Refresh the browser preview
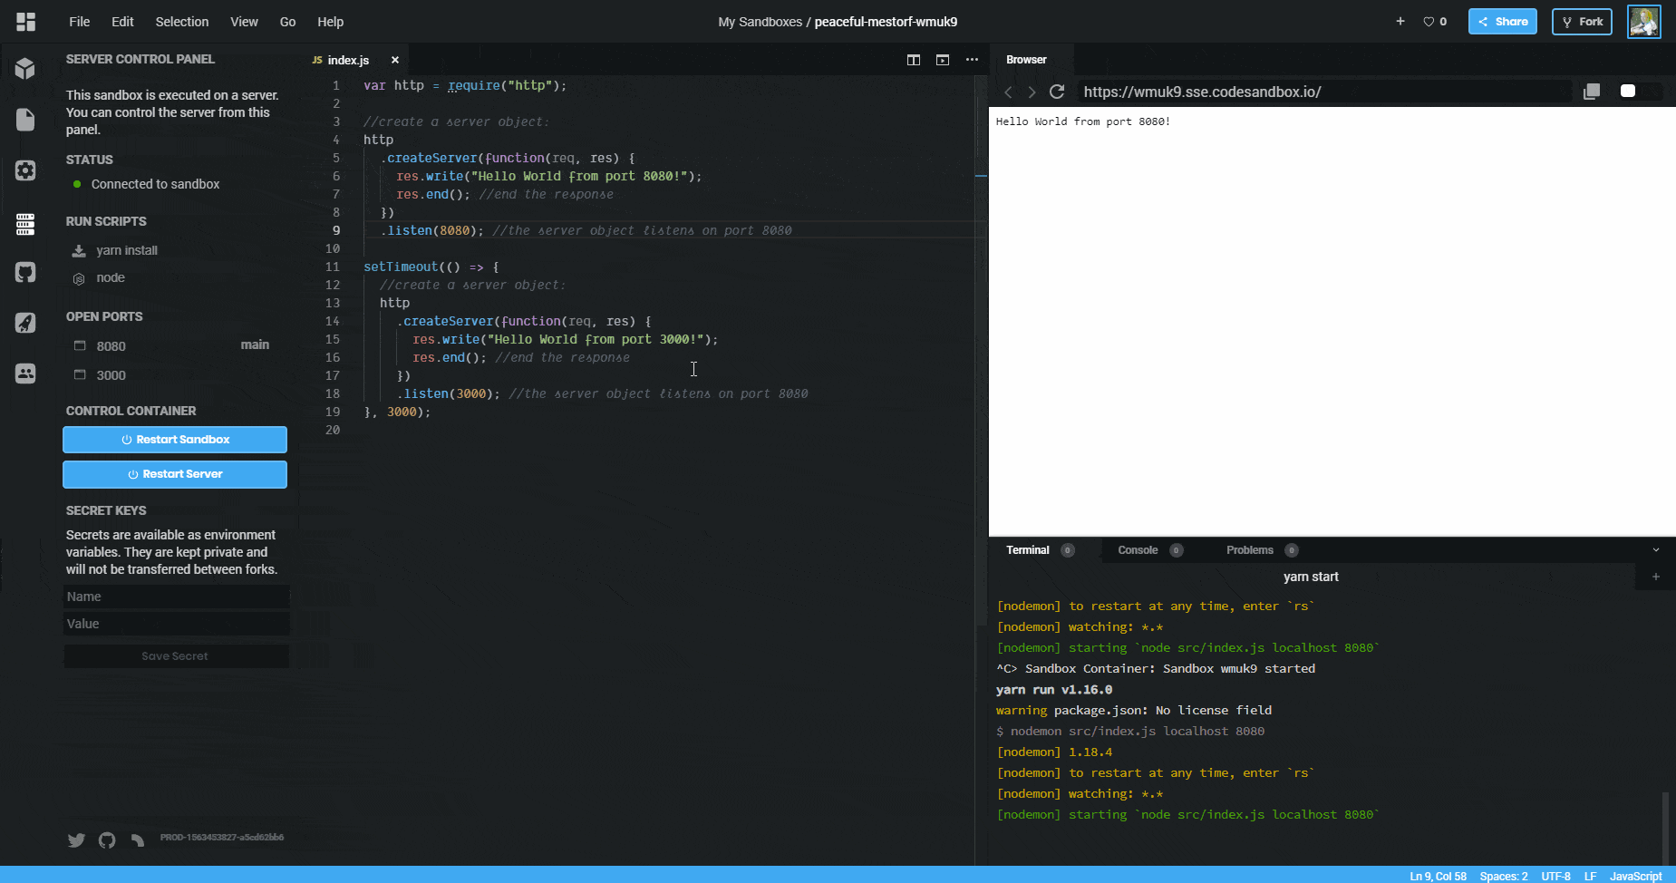 1057,92
